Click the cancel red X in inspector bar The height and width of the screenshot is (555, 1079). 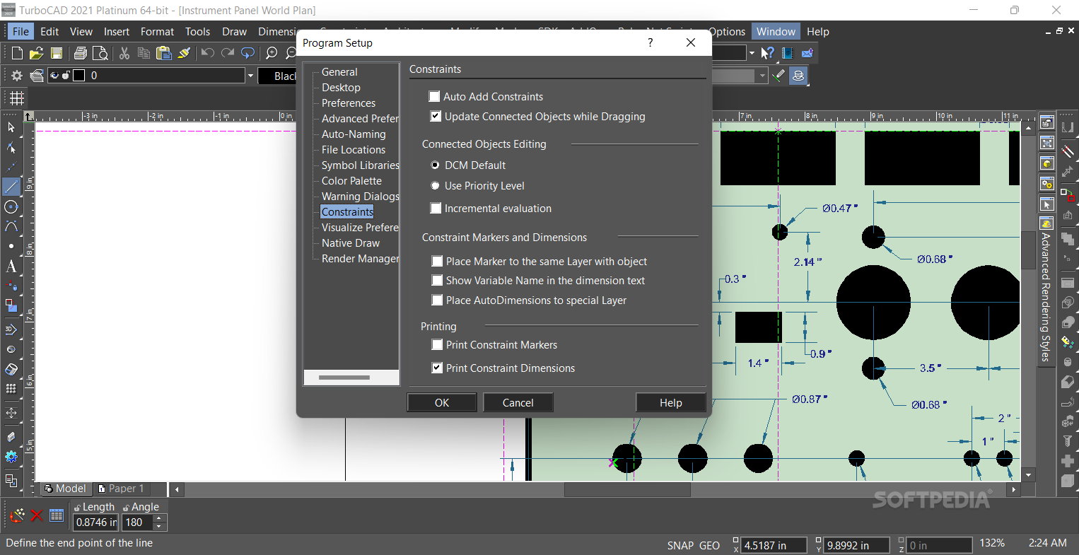pos(37,515)
